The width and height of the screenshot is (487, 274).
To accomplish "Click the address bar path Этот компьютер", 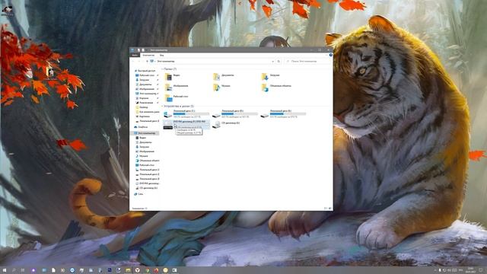I will 166,61.
